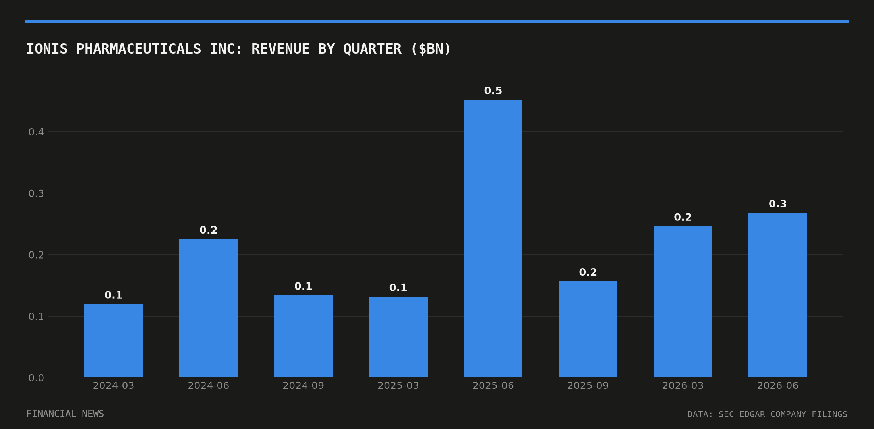
Task: Select the 2024-09 revenue bar
Action: (x=304, y=336)
